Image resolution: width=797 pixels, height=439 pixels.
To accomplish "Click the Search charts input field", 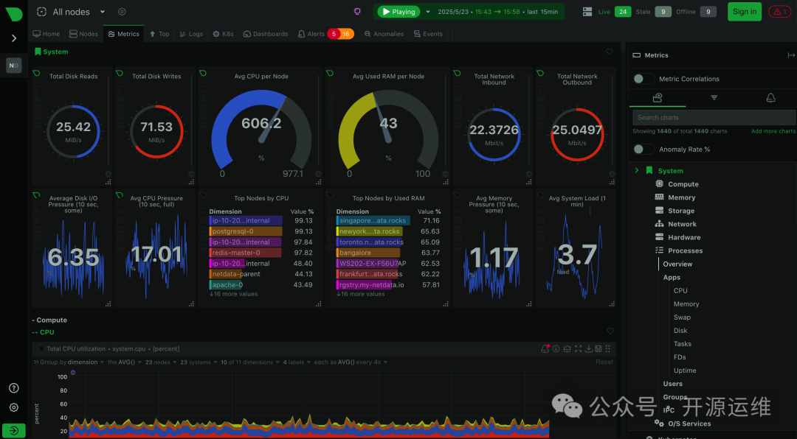I will pos(714,117).
